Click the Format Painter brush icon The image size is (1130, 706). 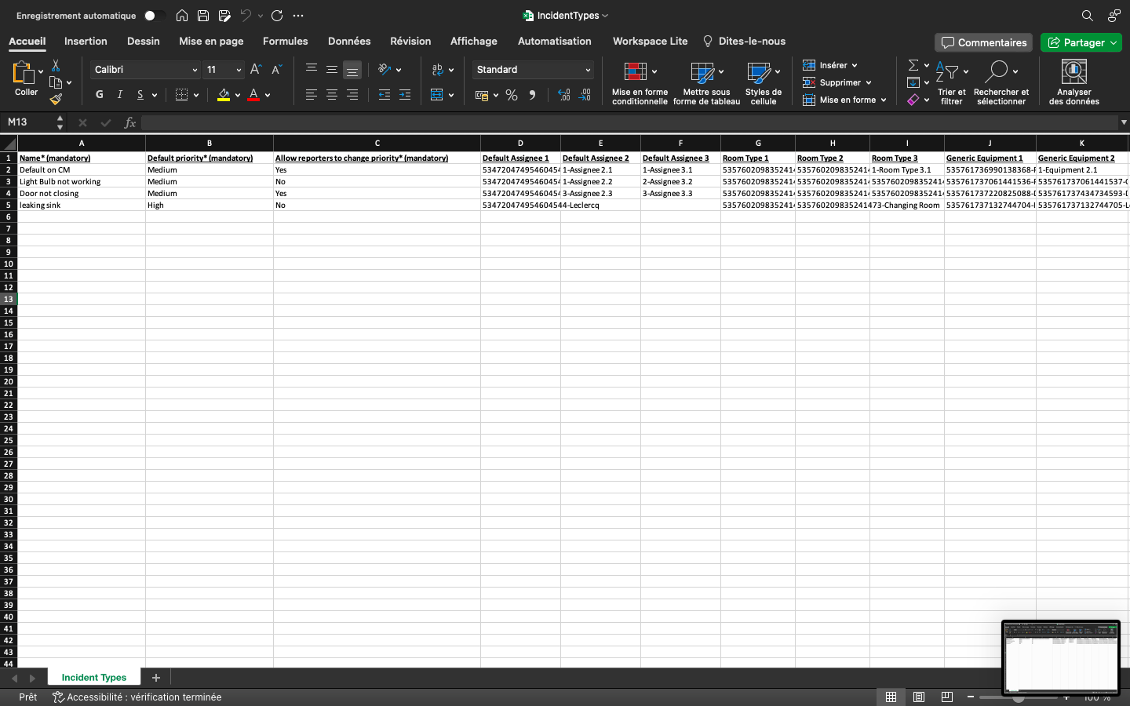click(56, 99)
